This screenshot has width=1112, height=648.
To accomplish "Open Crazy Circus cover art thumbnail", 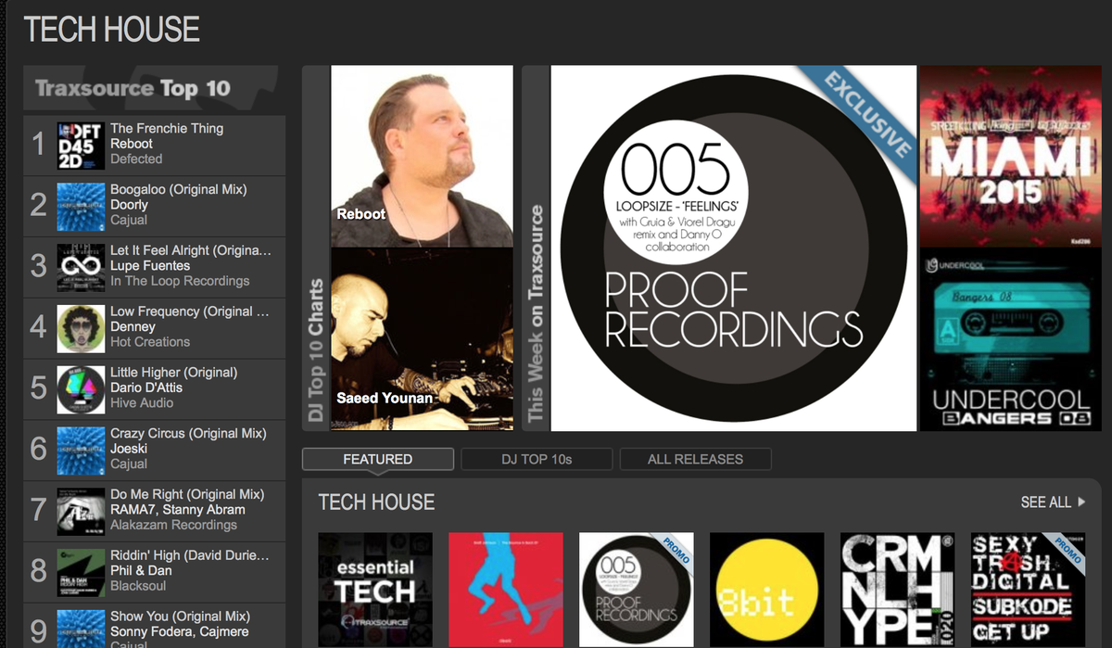I will (x=81, y=451).
